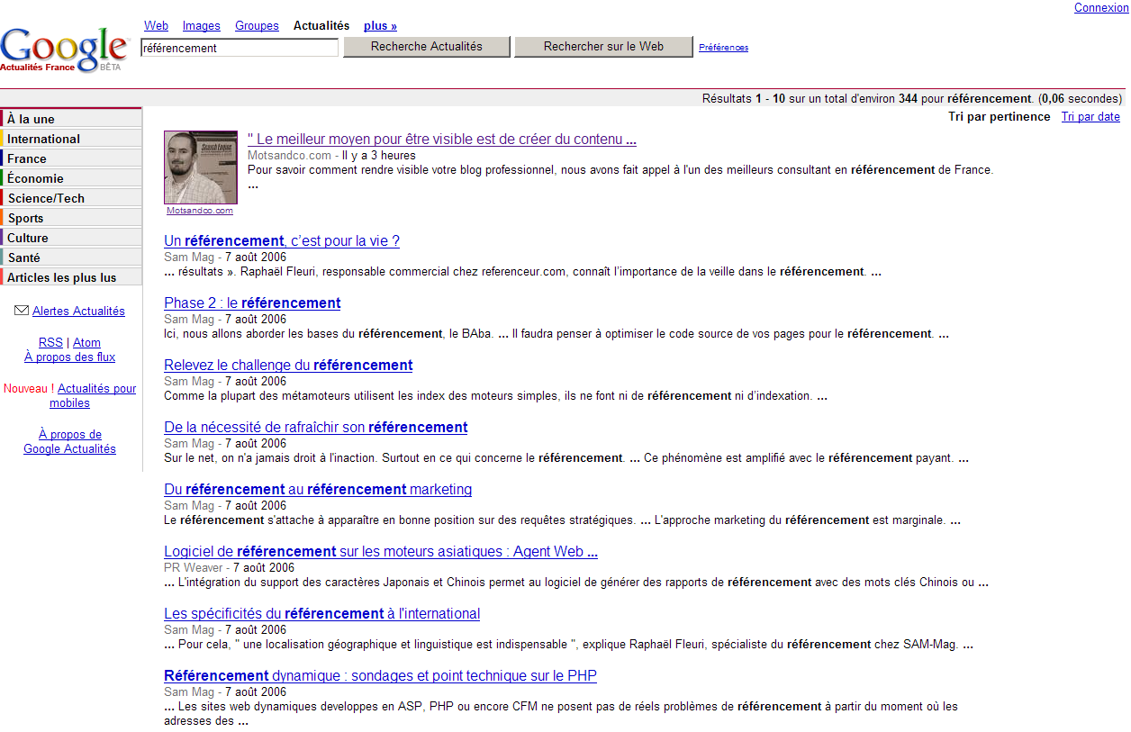Click the Google Actualités France logo
Screen dimensions: 1131x732
[65, 50]
